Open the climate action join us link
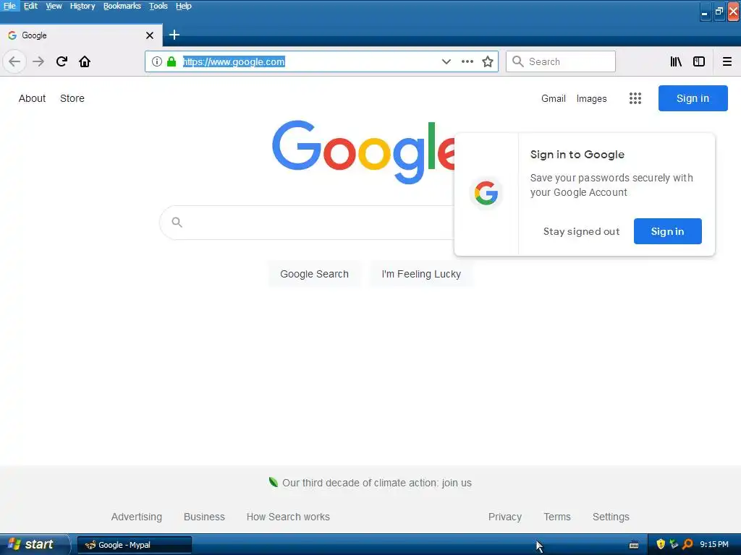 click(x=376, y=483)
